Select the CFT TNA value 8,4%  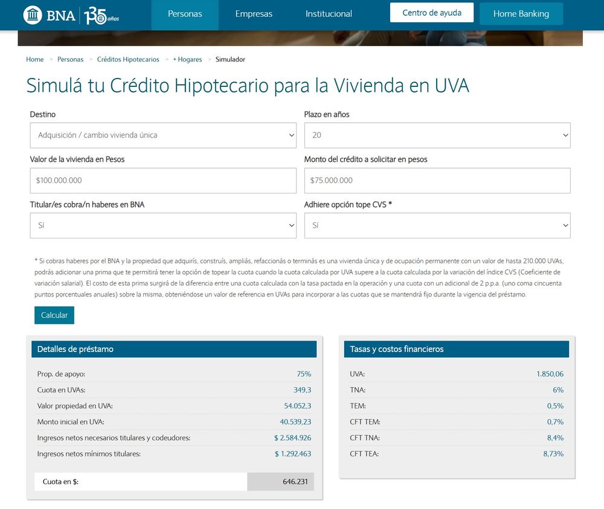pyautogui.click(x=556, y=438)
